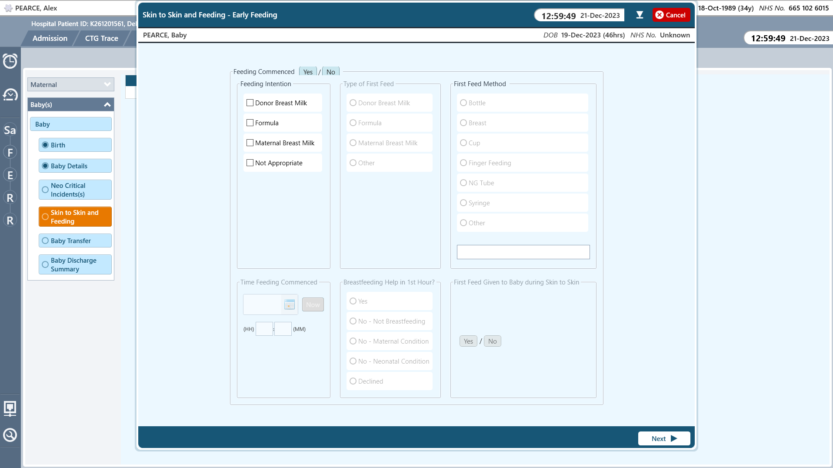Click the hourglass icon beside the dialog clock

click(x=640, y=15)
